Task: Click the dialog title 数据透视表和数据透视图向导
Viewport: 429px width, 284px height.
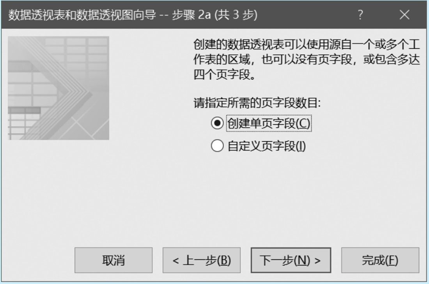Action: coord(82,15)
